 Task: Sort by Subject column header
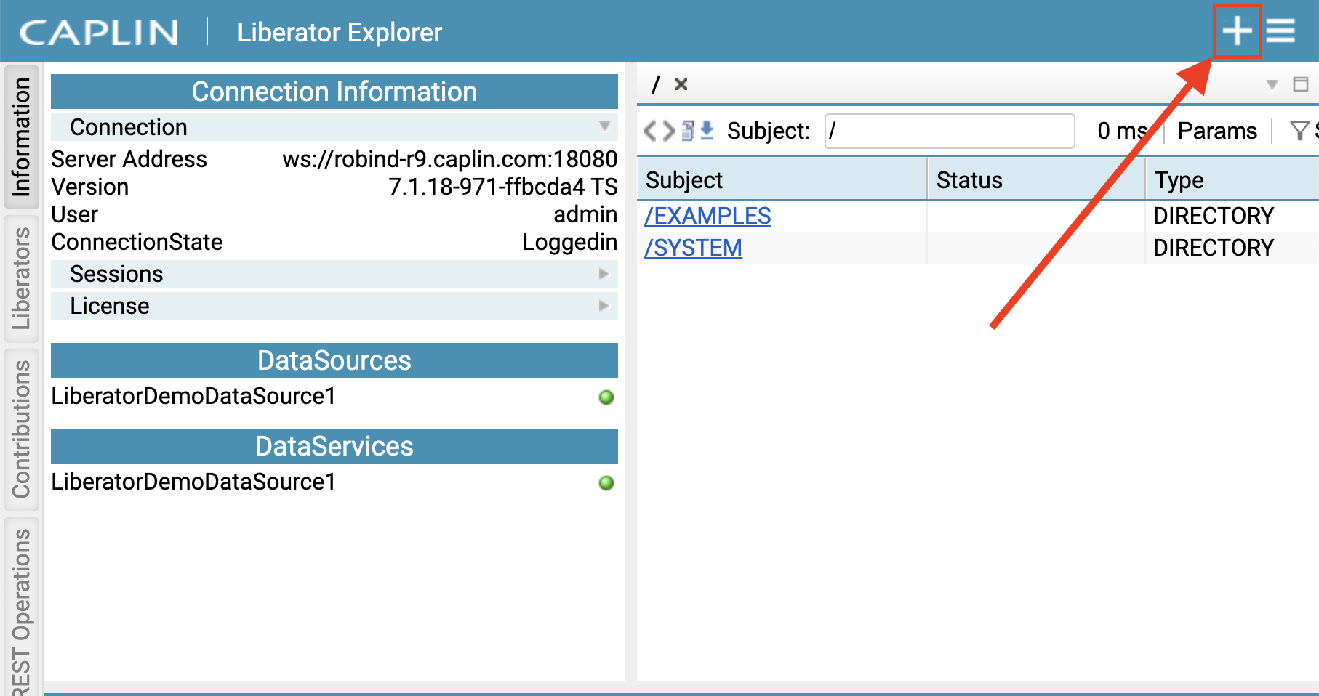point(782,179)
